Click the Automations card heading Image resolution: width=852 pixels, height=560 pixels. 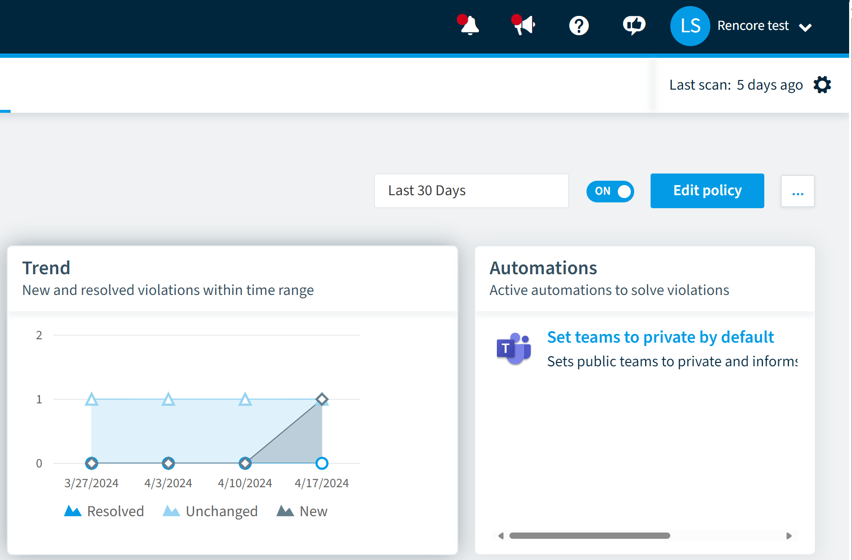pos(543,268)
